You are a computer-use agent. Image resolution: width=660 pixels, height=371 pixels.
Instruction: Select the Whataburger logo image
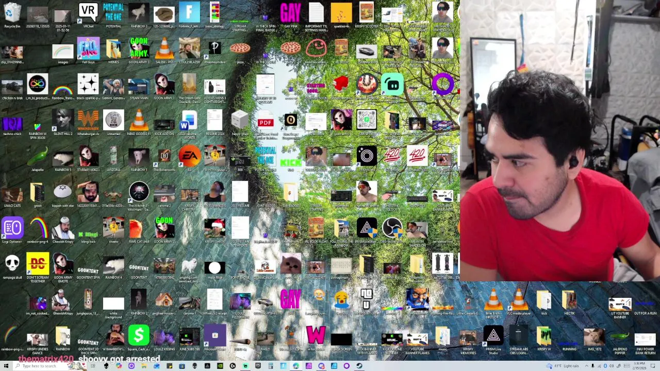coord(88,123)
